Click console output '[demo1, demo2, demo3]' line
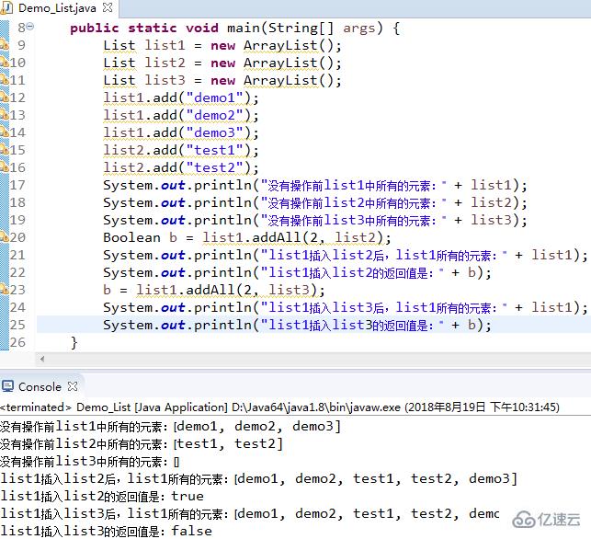The image size is (591, 539). pyautogui.click(x=170, y=427)
